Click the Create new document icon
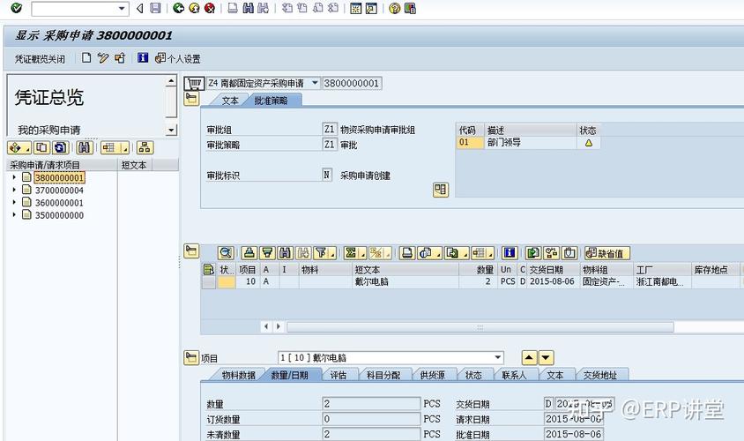The width and height of the screenshot is (744, 441). (86, 58)
